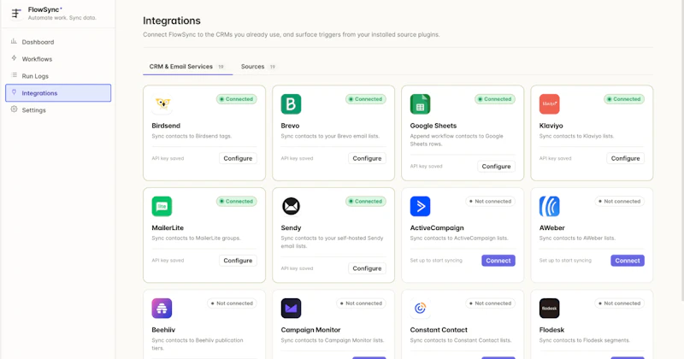Configure the MailerLite integration

tap(238, 261)
